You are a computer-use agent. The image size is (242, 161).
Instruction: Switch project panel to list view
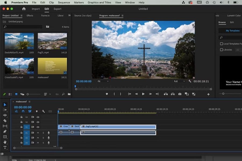click(10, 94)
